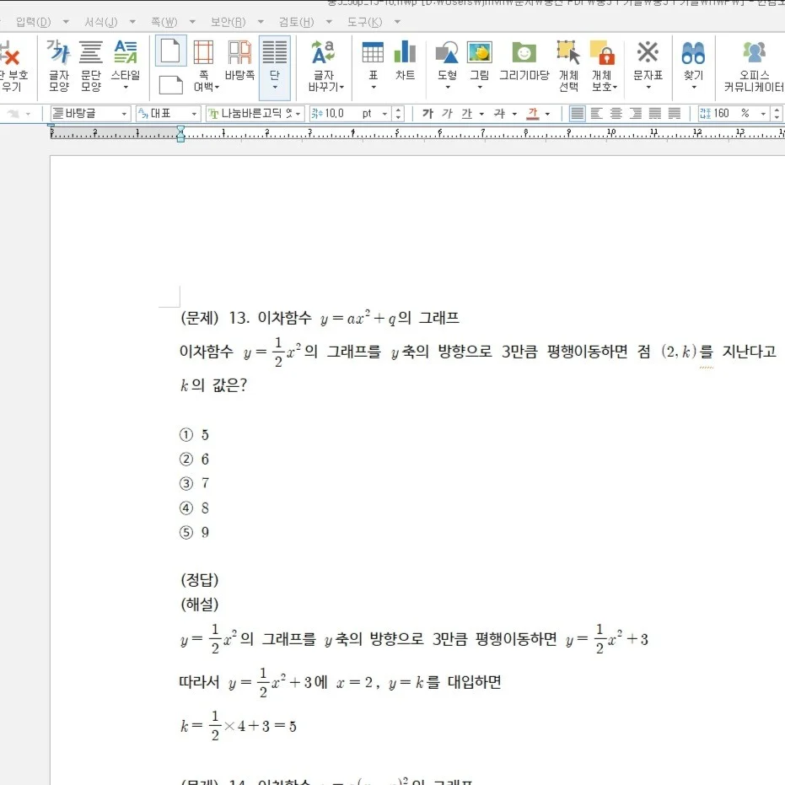Apply left paragraph alignment
Viewport: 785px width, 785px height.
click(596, 114)
